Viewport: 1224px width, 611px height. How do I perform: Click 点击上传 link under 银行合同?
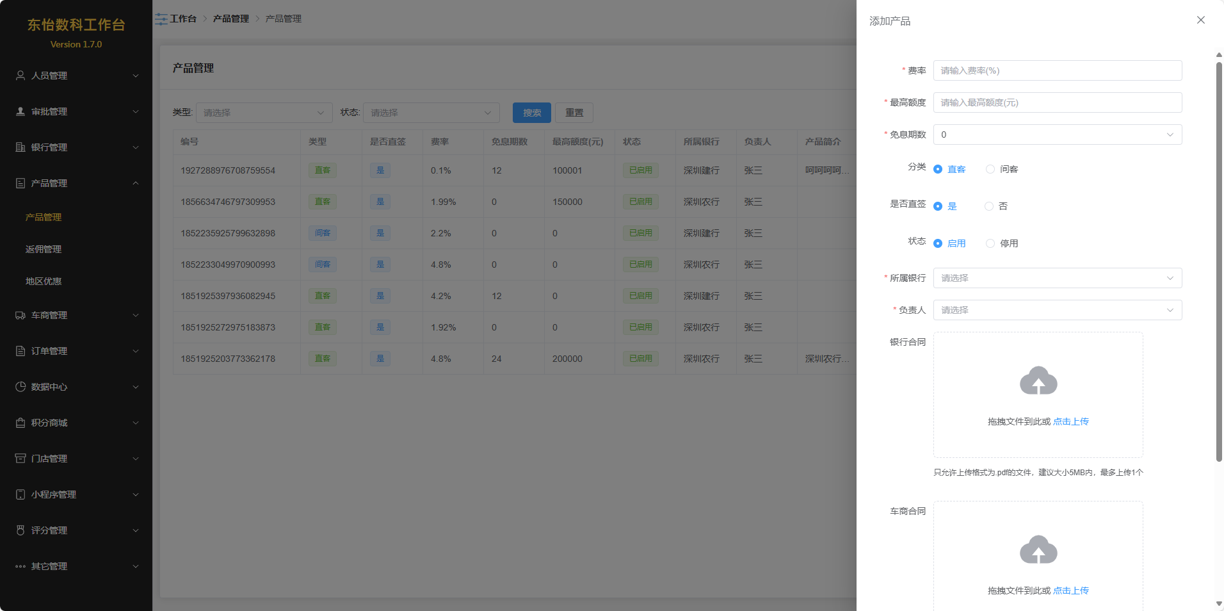(x=1070, y=421)
